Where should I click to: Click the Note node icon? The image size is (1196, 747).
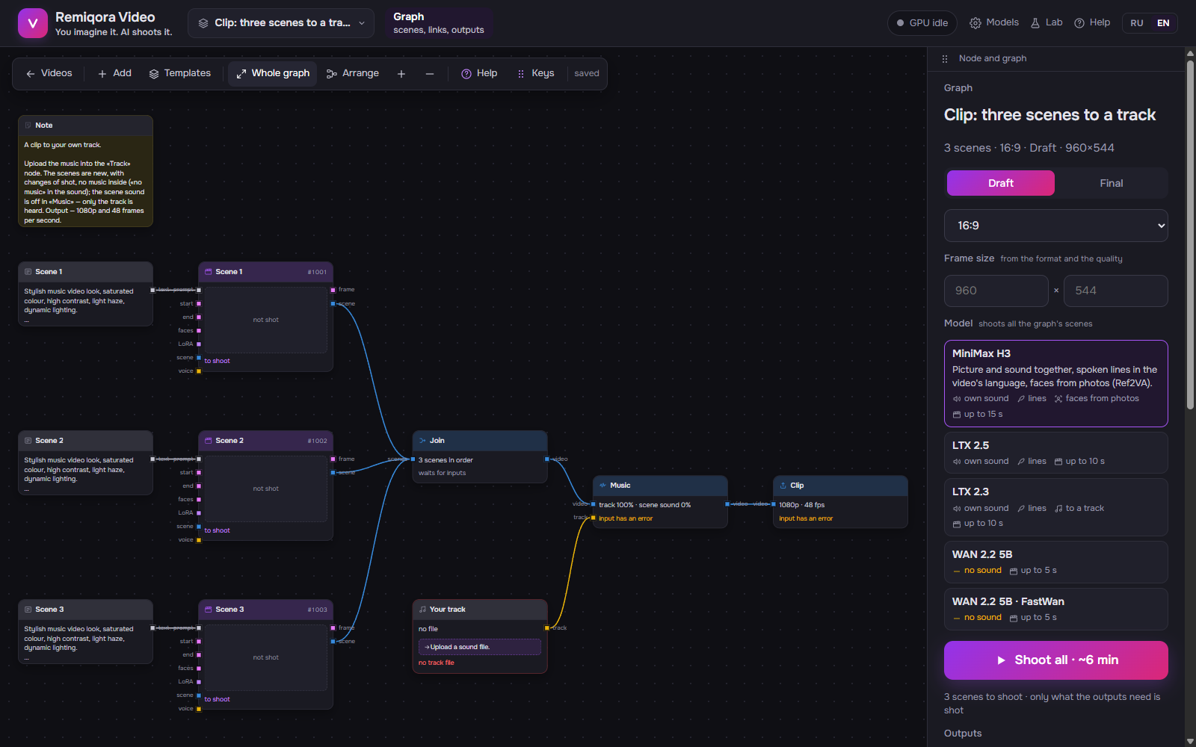(x=28, y=125)
